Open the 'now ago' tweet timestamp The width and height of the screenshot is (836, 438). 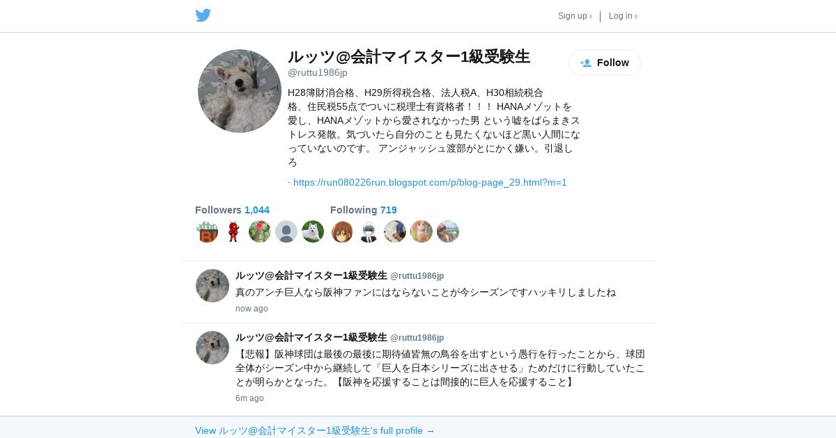251,309
